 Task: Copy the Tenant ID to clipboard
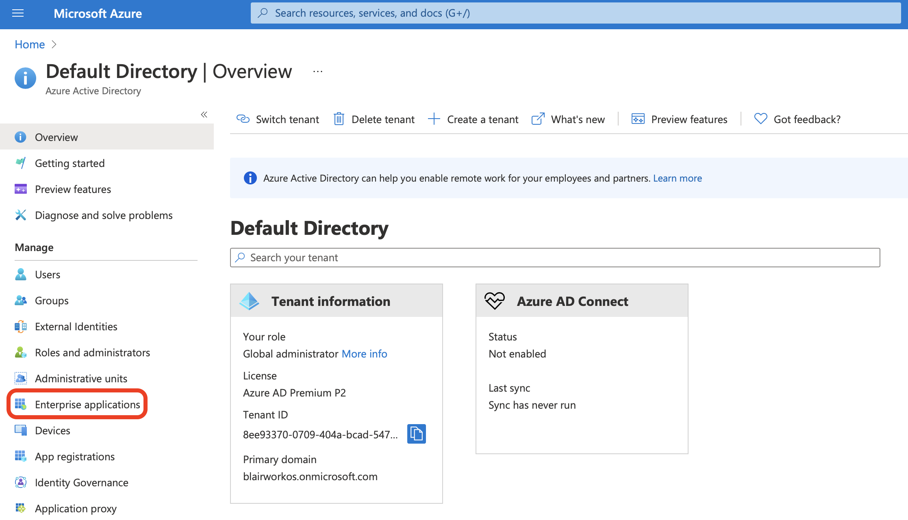(x=417, y=434)
